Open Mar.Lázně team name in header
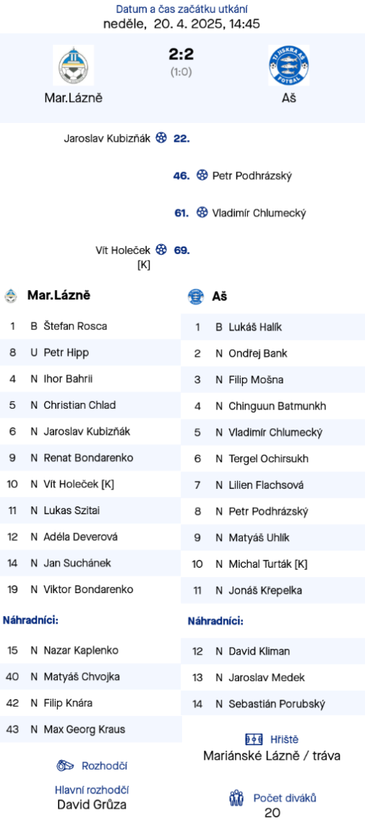Screen dimensions: 365x826 (74, 98)
